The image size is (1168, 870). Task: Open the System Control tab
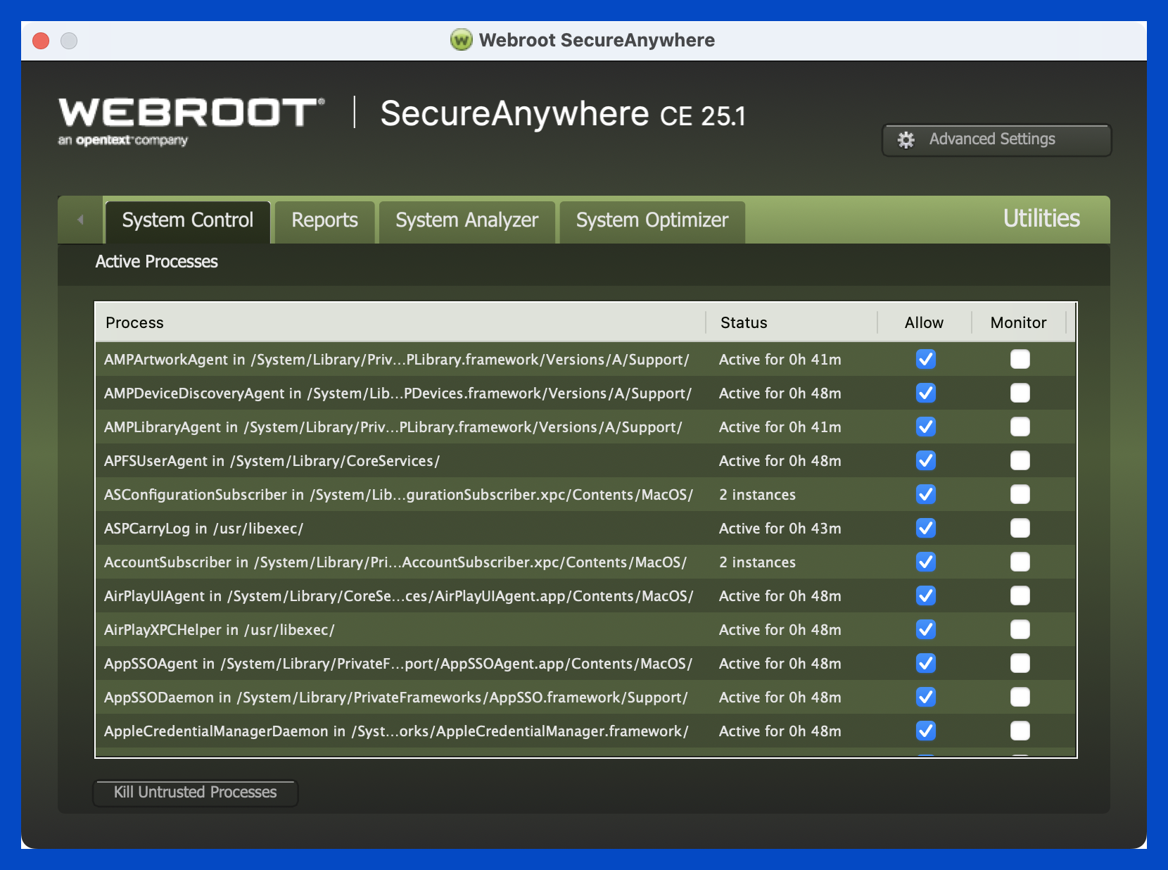(x=187, y=221)
